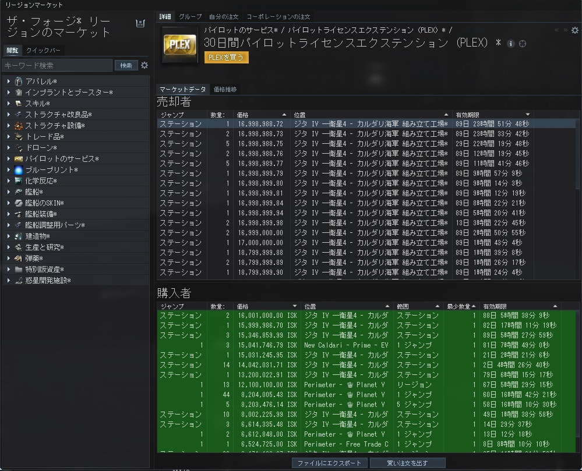Click the 弾薬 category icon

(19, 258)
